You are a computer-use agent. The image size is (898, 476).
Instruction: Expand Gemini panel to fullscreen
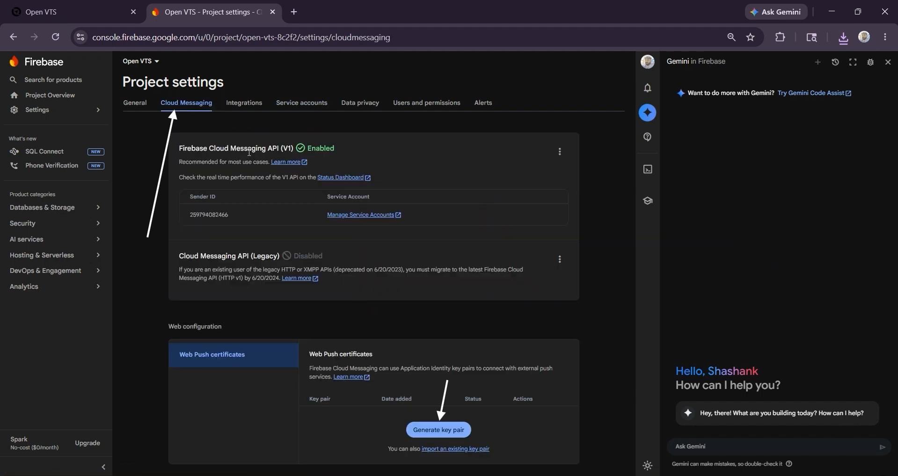point(853,62)
